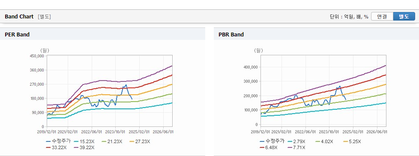Toggle 15.23X legend series in PER Band
This screenshot has width=419, height=156.
tap(84, 141)
